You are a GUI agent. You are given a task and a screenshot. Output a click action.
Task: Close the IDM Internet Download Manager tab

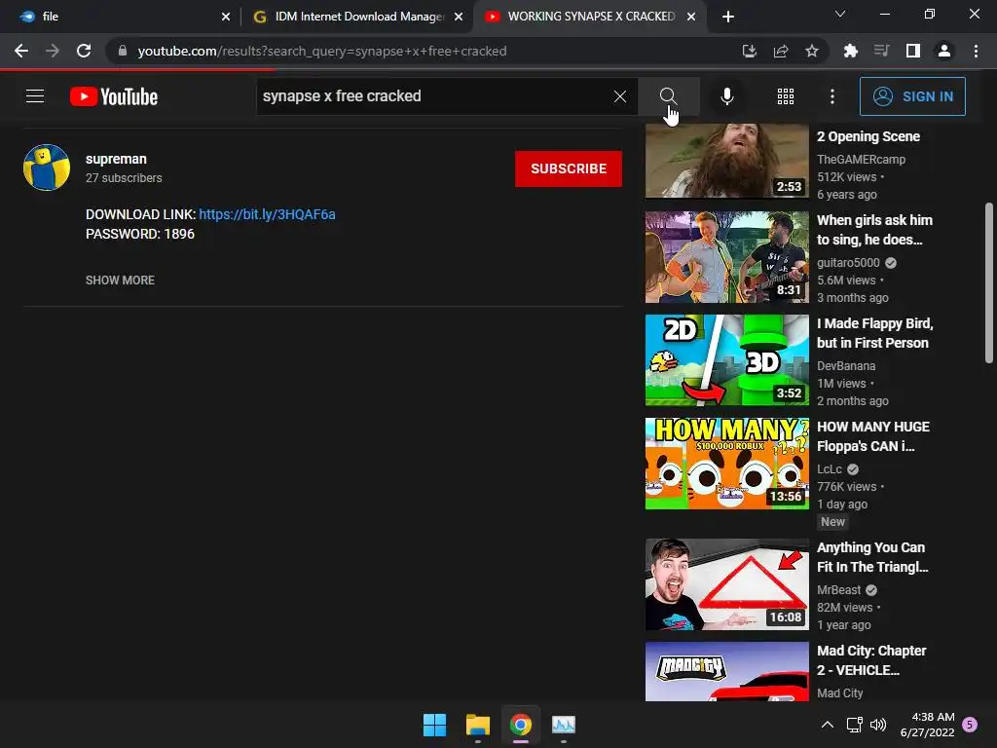click(459, 18)
